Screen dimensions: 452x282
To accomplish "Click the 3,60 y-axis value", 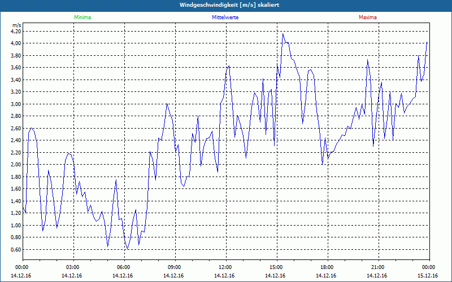I will (x=17, y=68).
